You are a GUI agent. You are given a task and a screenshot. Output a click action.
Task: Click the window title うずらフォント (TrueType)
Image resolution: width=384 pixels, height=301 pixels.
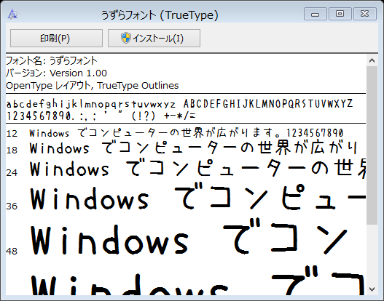click(160, 15)
